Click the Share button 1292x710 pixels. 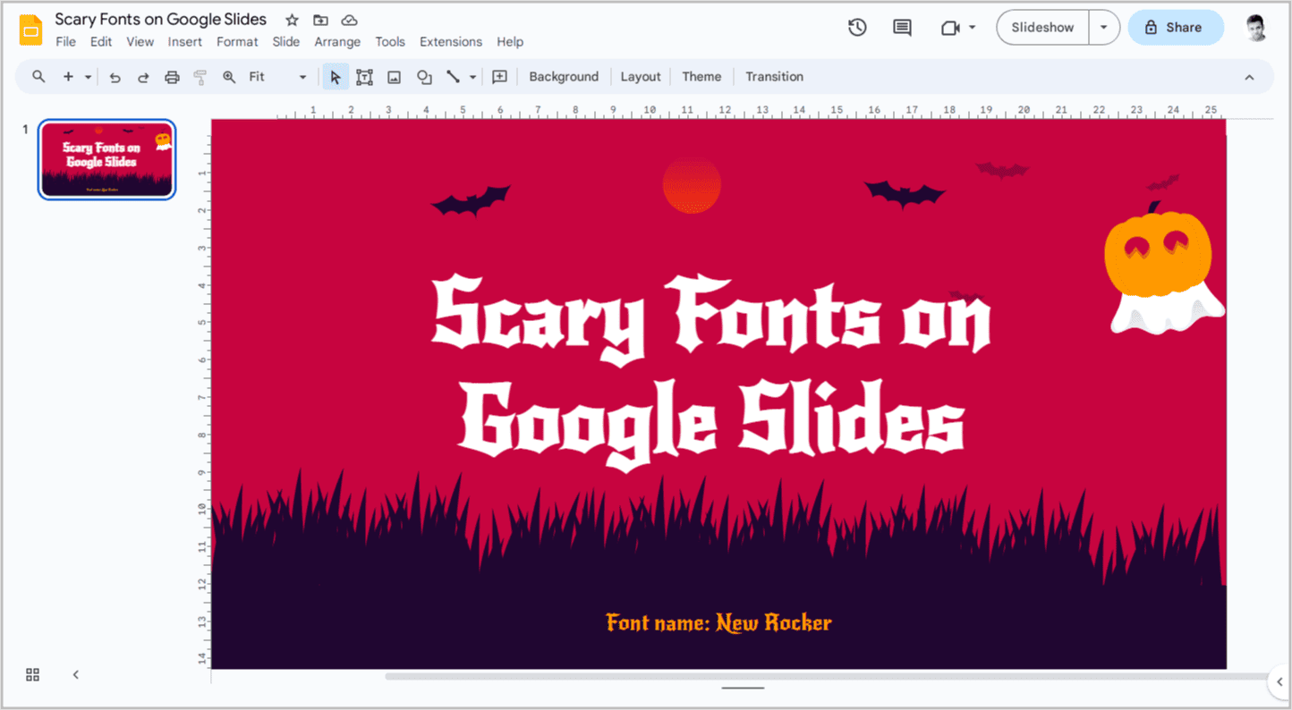[1176, 28]
